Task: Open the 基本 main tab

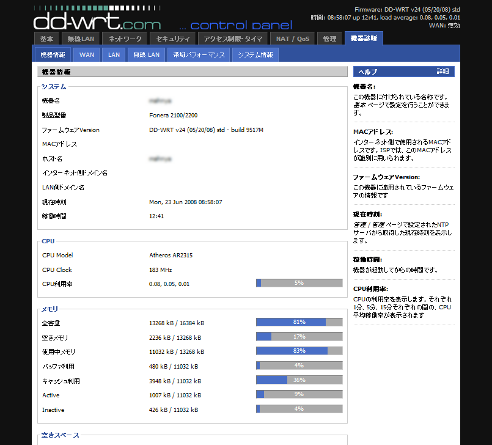Action: (x=47, y=39)
